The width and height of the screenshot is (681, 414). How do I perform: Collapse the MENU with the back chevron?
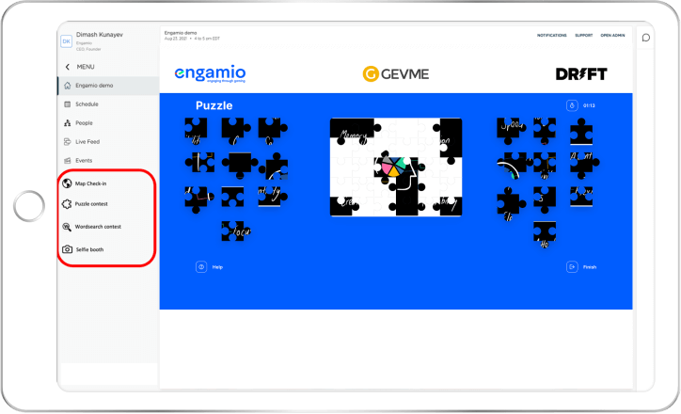click(67, 67)
